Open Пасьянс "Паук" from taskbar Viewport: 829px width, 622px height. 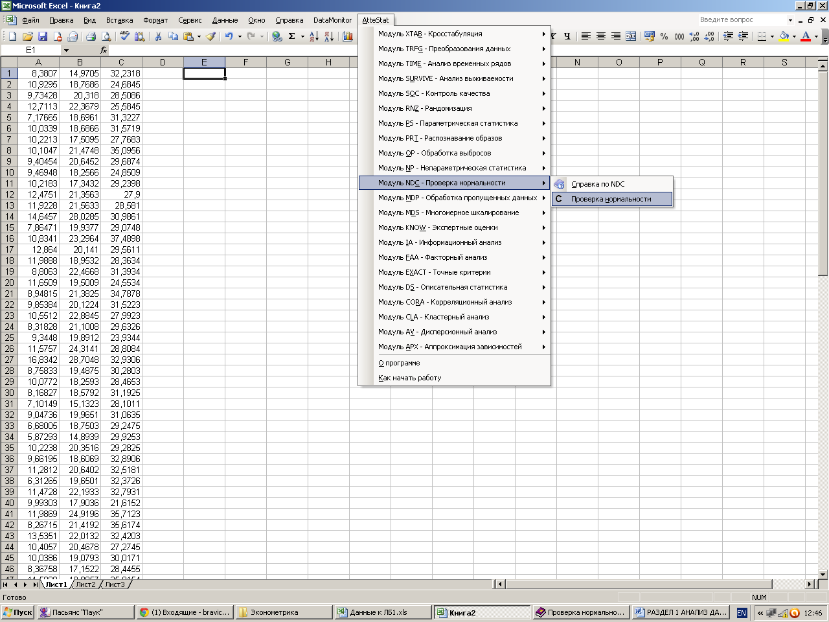[85, 612]
